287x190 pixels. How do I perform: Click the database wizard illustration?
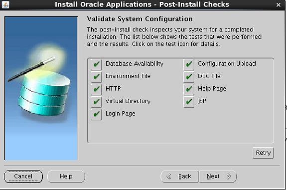click(x=41, y=88)
